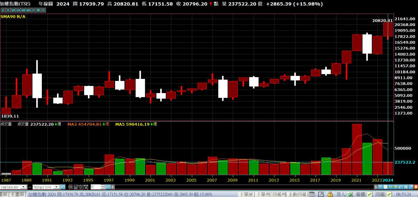
Task: Click the 2024 red candlestick in price chart
Action: point(388,29)
